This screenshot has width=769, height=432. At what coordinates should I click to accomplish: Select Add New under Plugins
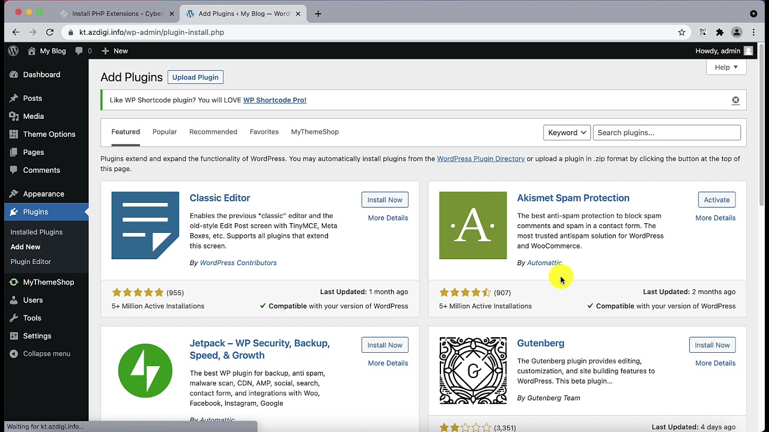click(25, 247)
